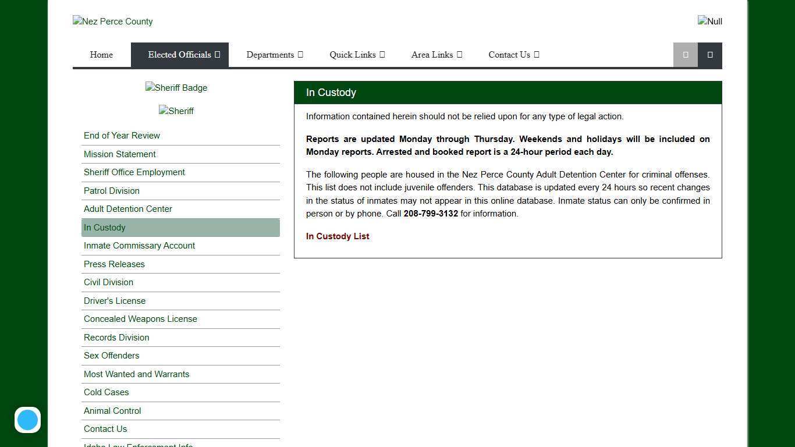795x447 pixels.
Task: Open the Departments dropdown menu
Action: 274,55
